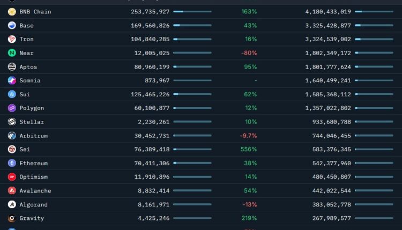The height and width of the screenshot is (230, 402).
Task: Click the Base 3,325,428,877 progress bar
Action: [373, 25]
